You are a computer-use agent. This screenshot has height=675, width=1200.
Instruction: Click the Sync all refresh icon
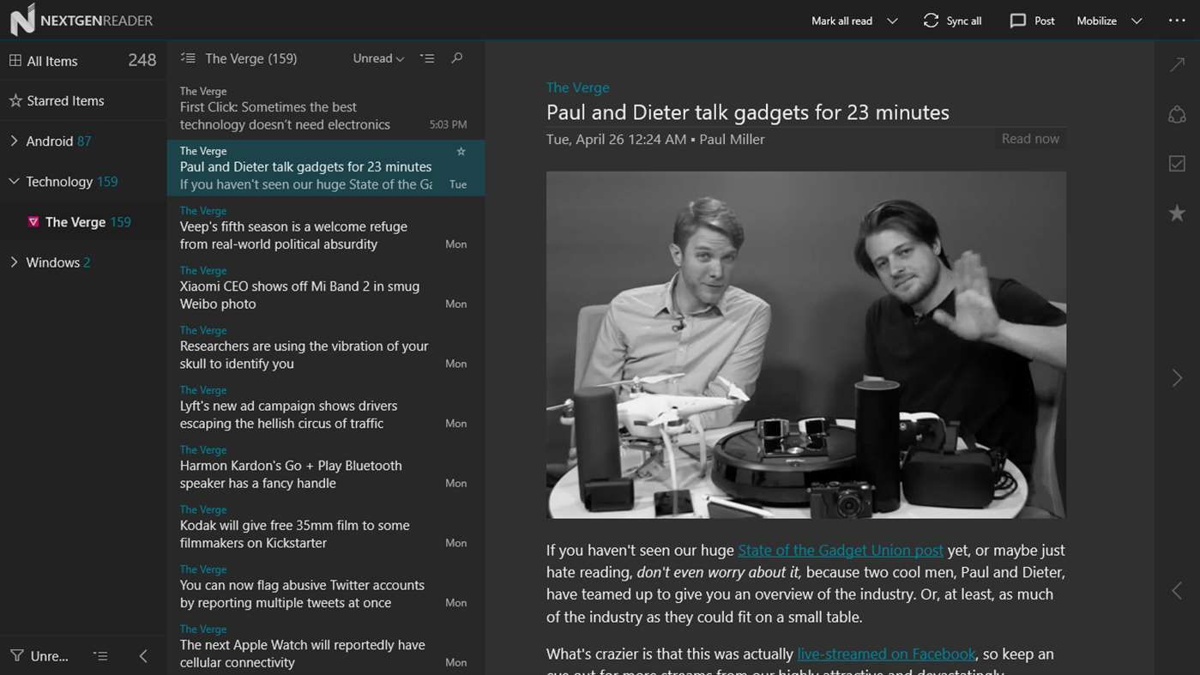tap(931, 21)
